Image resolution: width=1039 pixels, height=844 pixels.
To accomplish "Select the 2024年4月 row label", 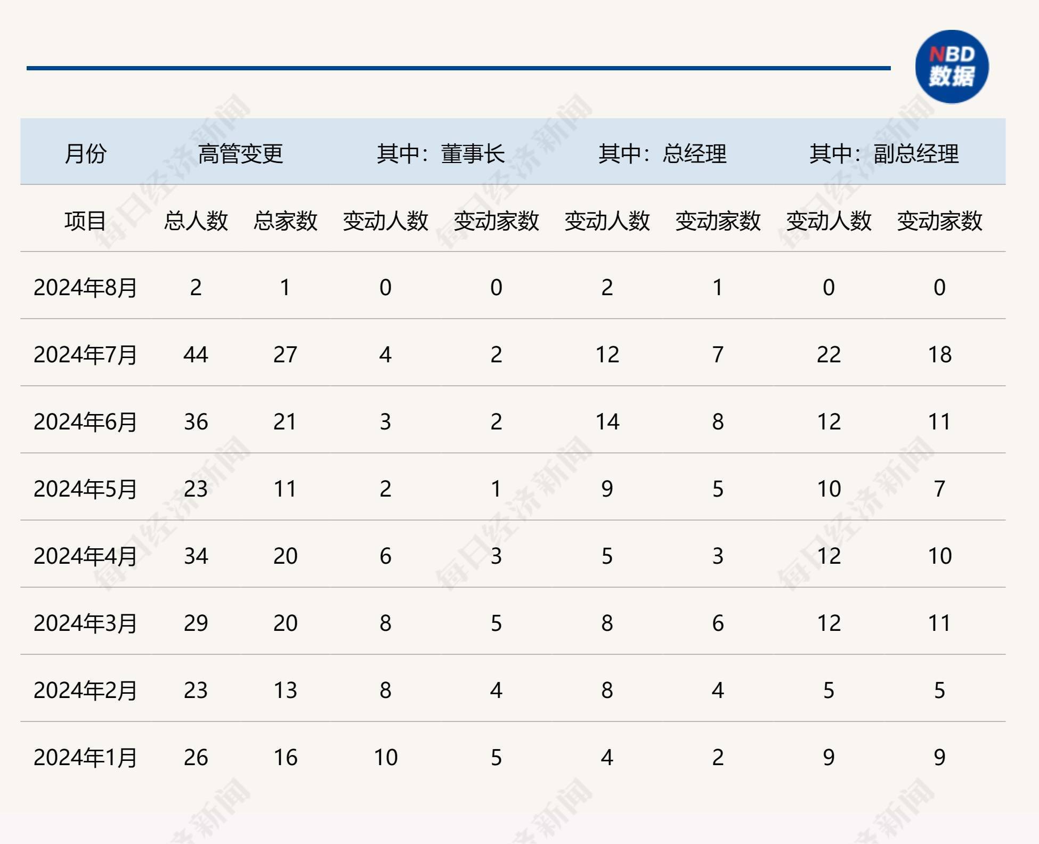I will coord(85,556).
